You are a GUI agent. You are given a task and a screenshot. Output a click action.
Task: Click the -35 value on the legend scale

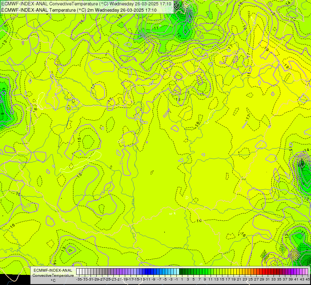(79, 279)
